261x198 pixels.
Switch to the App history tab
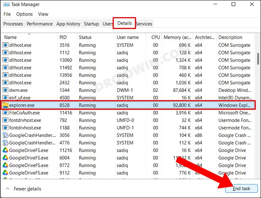point(68,24)
